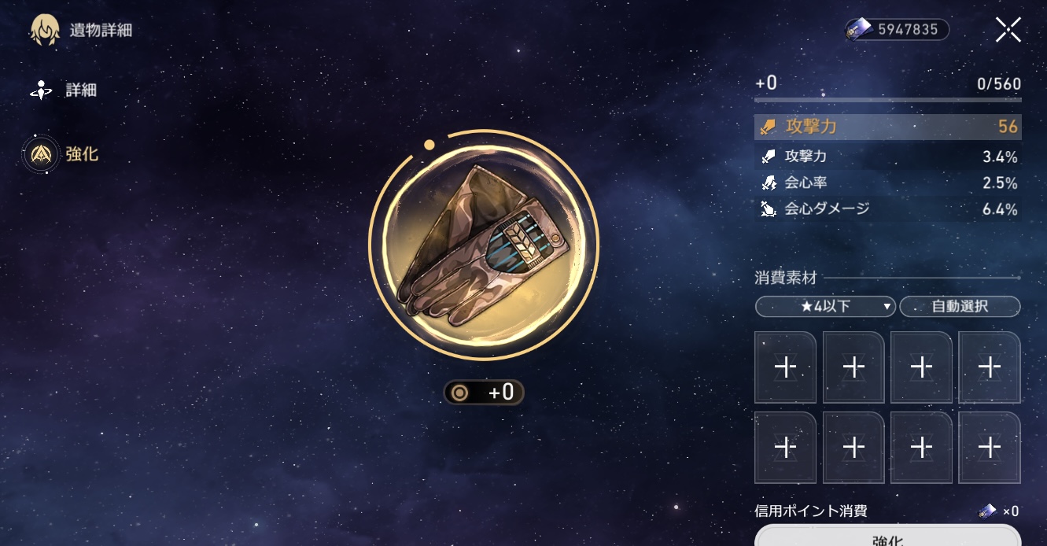Add material in last bottom-row slot
The image size is (1047, 546).
(x=990, y=448)
